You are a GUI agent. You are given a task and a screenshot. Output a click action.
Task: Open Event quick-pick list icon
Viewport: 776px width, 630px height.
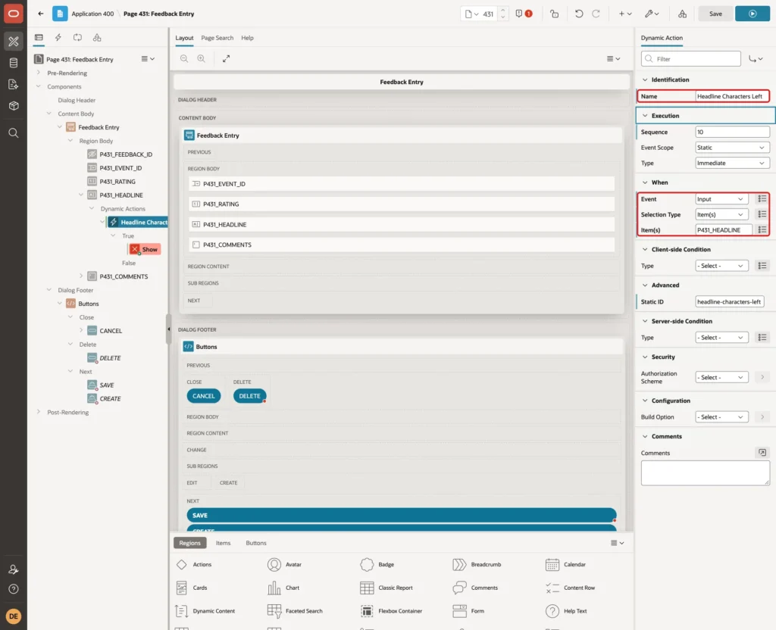762,199
